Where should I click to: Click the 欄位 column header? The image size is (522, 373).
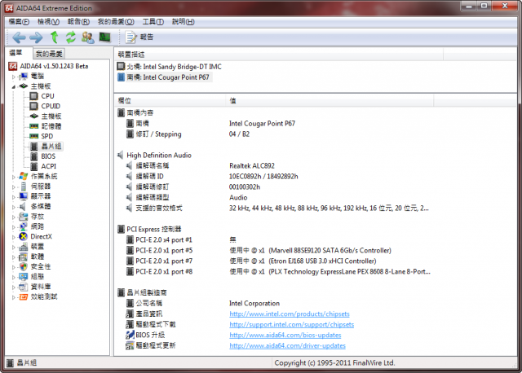click(x=125, y=100)
